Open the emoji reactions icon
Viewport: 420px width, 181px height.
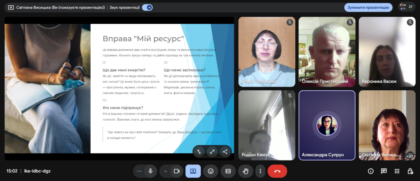pos(211,171)
